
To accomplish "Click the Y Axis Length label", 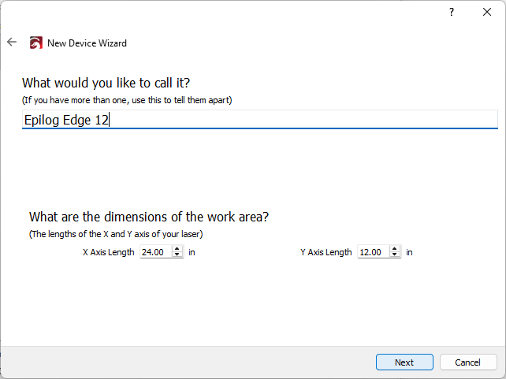I will (326, 252).
